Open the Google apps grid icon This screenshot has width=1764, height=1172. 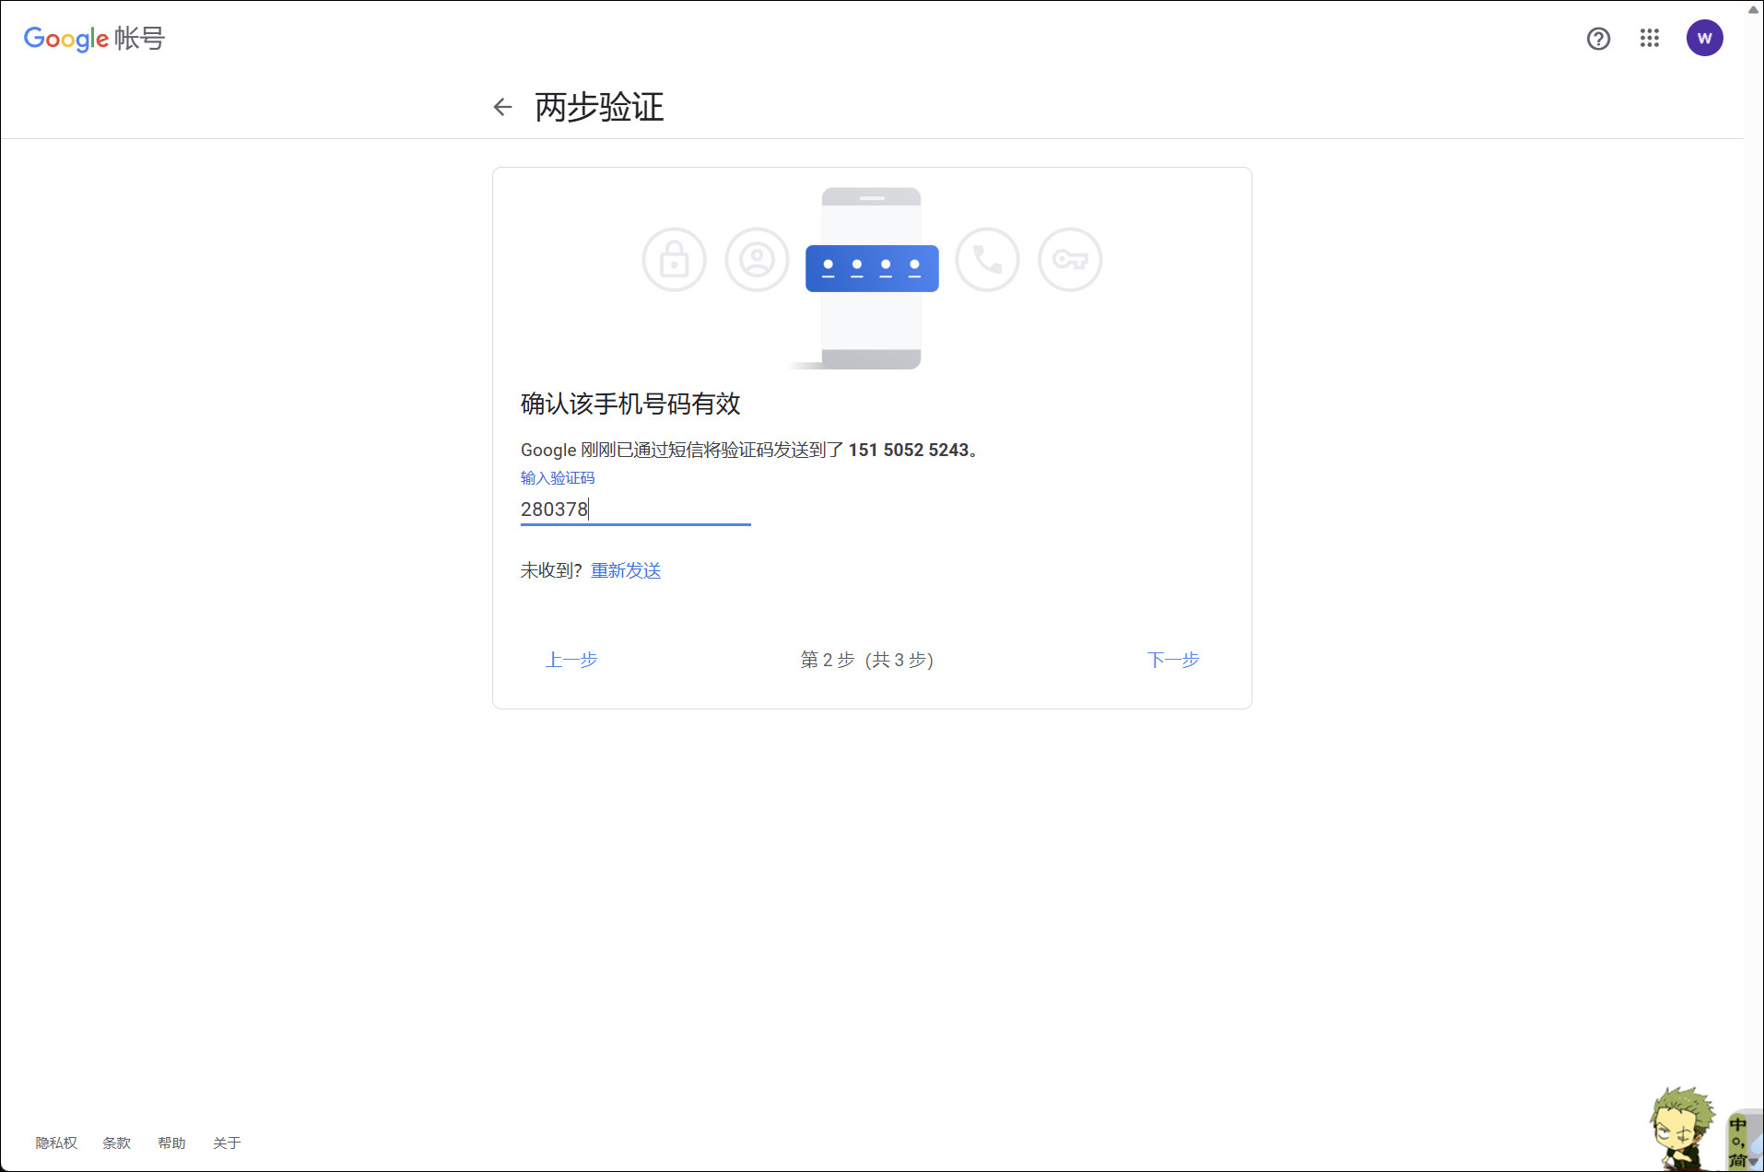1650,39
